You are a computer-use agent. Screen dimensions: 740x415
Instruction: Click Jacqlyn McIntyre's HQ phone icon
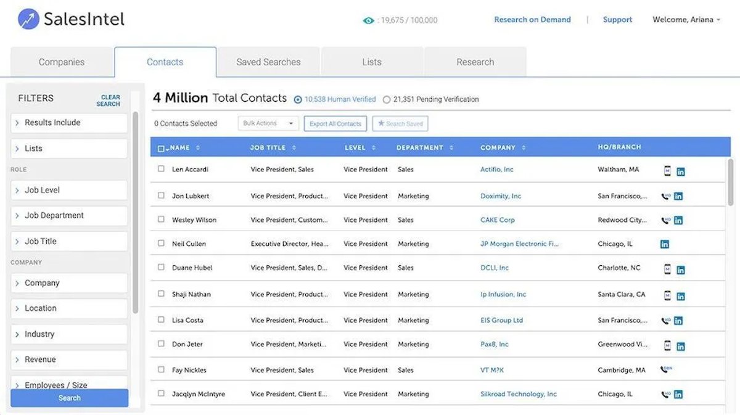tap(665, 395)
